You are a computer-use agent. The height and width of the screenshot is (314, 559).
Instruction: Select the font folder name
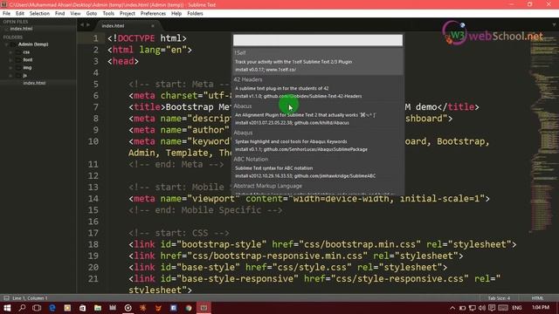coord(28,60)
